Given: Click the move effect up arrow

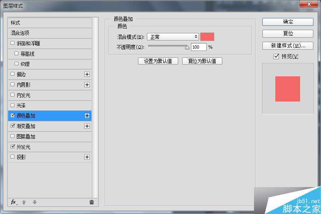Looking at the screenshot, I should 24,202.
